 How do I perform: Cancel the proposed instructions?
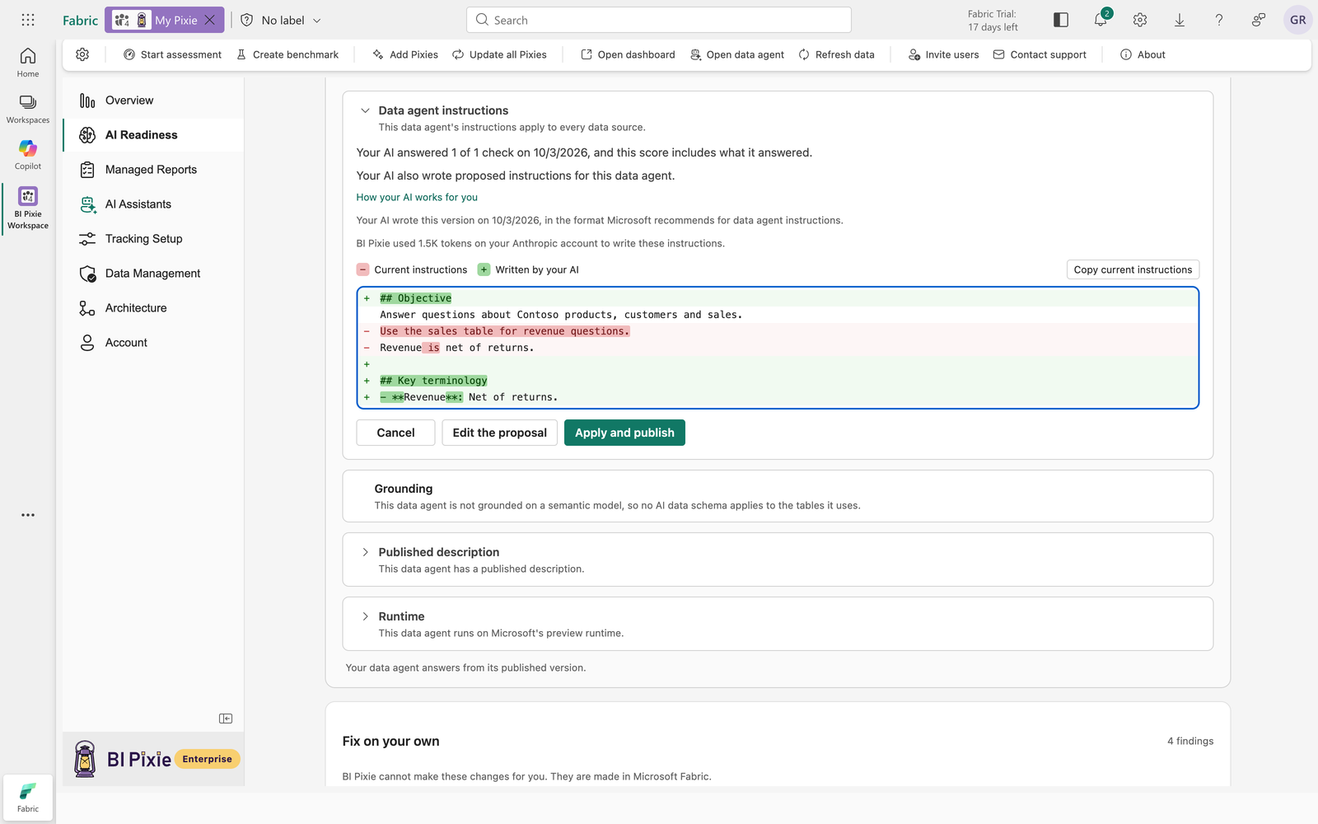point(395,433)
